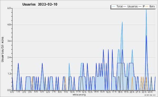The width and height of the screenshot is (158, 97).
Task: Click the '22 h' x-axis label
Action: click(144, 92)
